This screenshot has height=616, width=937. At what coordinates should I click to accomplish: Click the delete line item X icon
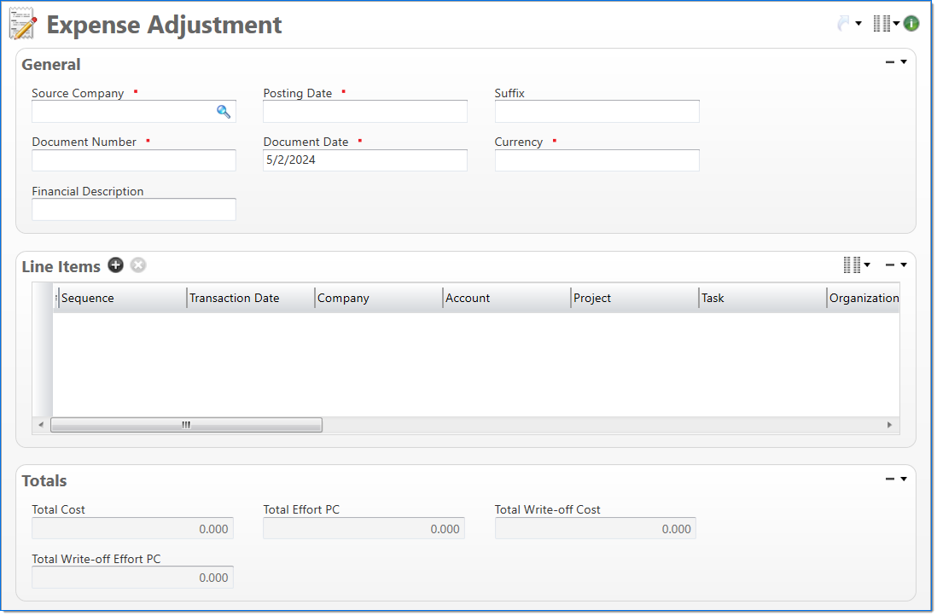click(138, 265)
